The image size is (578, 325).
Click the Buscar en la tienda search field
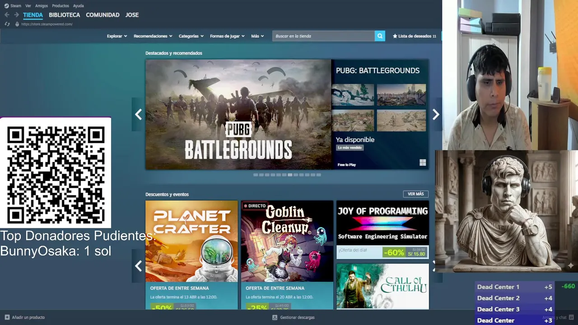tap(324, 36)
